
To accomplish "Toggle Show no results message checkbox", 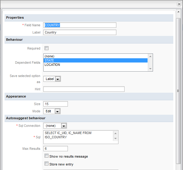I will [46, 156].
